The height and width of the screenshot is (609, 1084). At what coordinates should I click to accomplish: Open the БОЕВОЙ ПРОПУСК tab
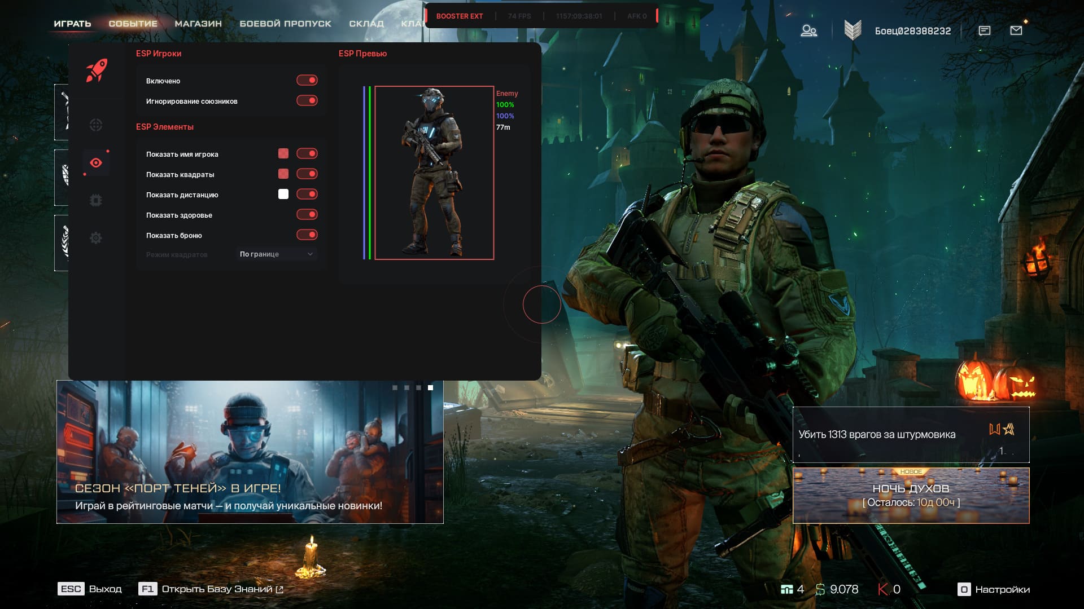(285, 24)
